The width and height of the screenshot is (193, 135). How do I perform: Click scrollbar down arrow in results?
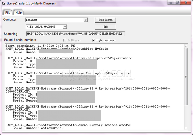coord(186,128)
